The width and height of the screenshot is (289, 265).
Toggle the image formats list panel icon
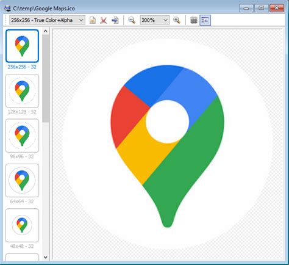click(205, 20)
